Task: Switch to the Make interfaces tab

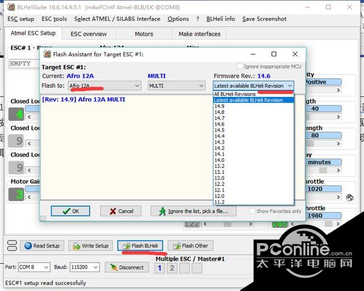Action: point(200,34)
